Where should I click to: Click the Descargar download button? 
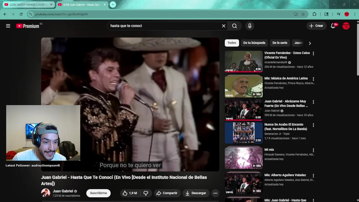click(x=196, y=193)
